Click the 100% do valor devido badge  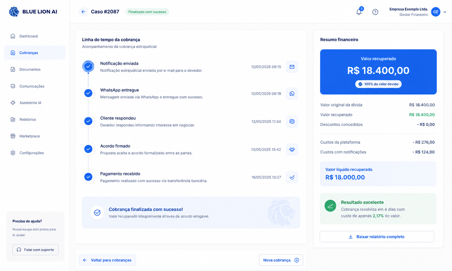378,84
